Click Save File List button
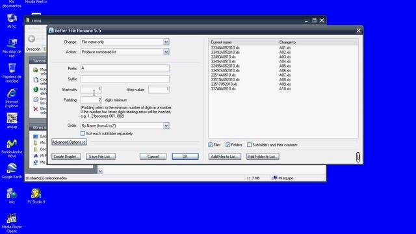The image size is (416, 234). (x=101, y=157)
